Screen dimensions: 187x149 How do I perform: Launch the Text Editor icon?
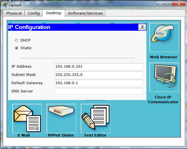point(95,118)
